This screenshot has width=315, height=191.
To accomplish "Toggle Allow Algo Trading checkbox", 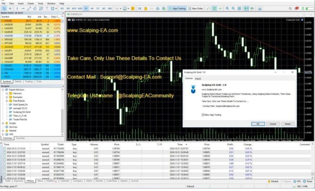I will (x=203, y=115).
